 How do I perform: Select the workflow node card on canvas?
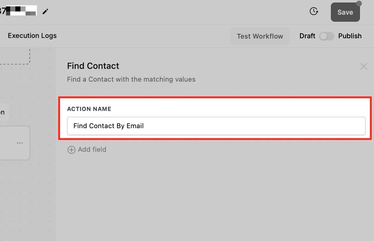click(x=15, y=143)
